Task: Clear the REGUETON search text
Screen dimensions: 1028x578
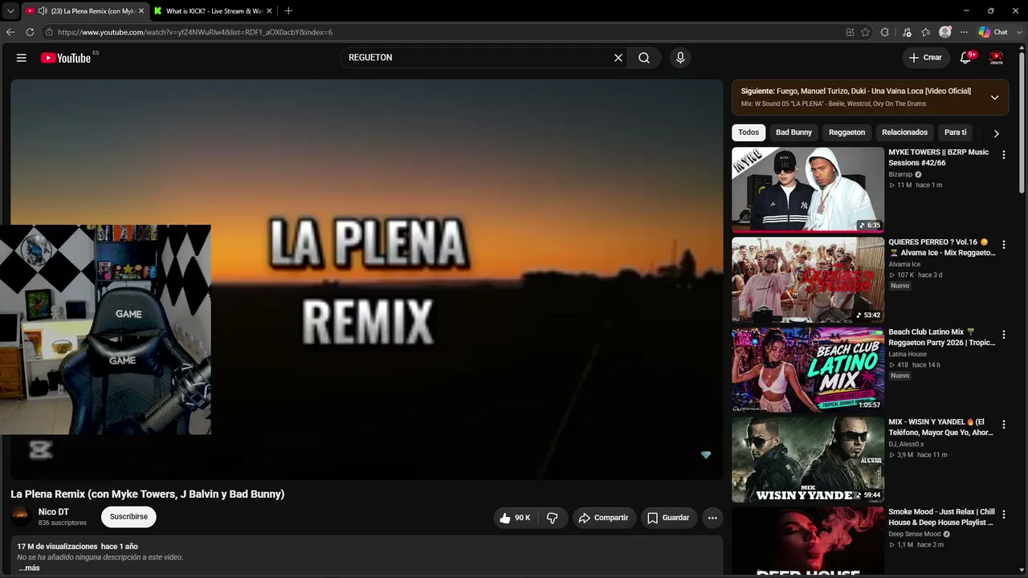Action: point(618,58)
